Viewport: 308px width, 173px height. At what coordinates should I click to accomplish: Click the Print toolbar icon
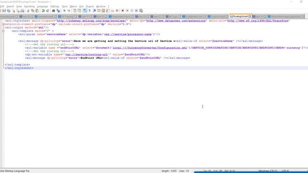coord(23,11)
